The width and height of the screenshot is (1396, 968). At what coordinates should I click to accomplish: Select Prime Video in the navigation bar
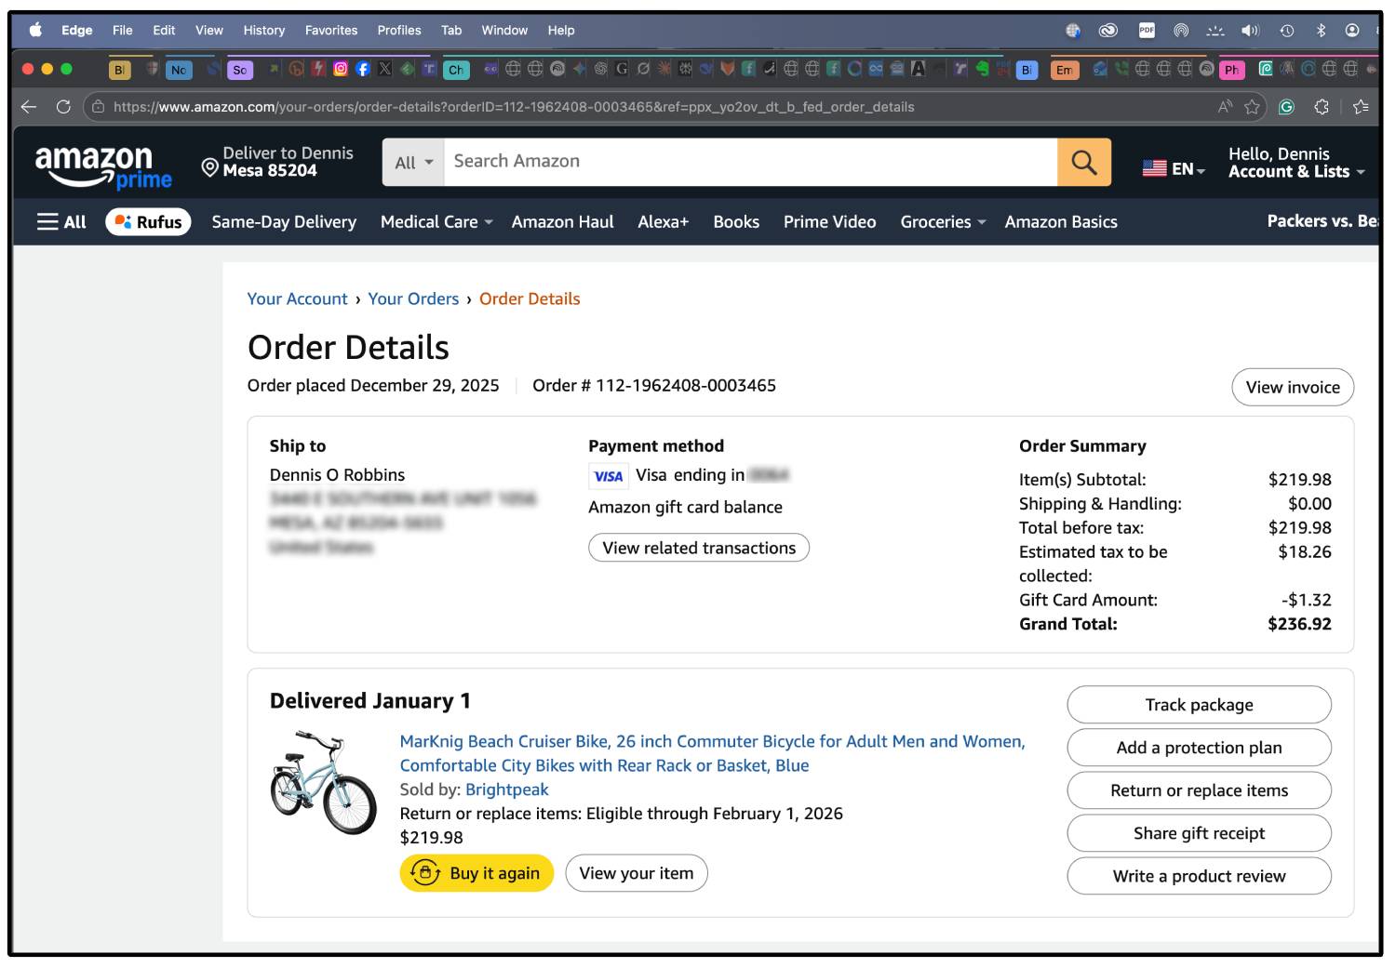click(x=828, y=221)
